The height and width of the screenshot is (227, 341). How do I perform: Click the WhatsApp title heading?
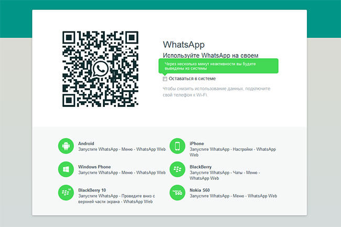pos(184,45)
